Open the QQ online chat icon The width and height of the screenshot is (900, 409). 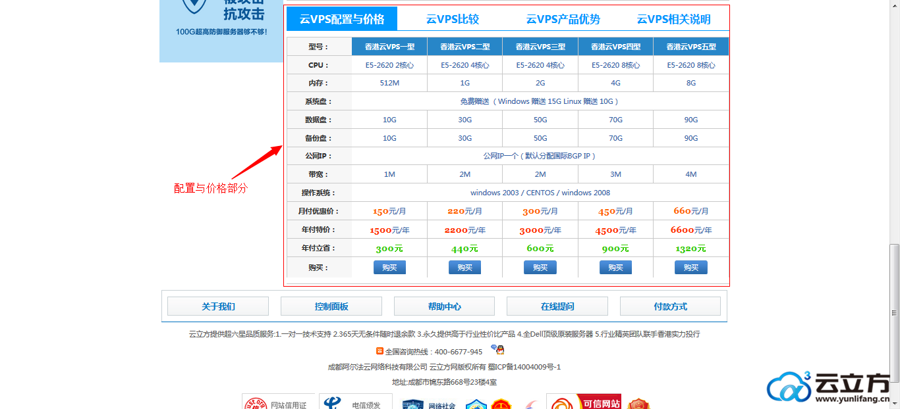tap(497, 350)
